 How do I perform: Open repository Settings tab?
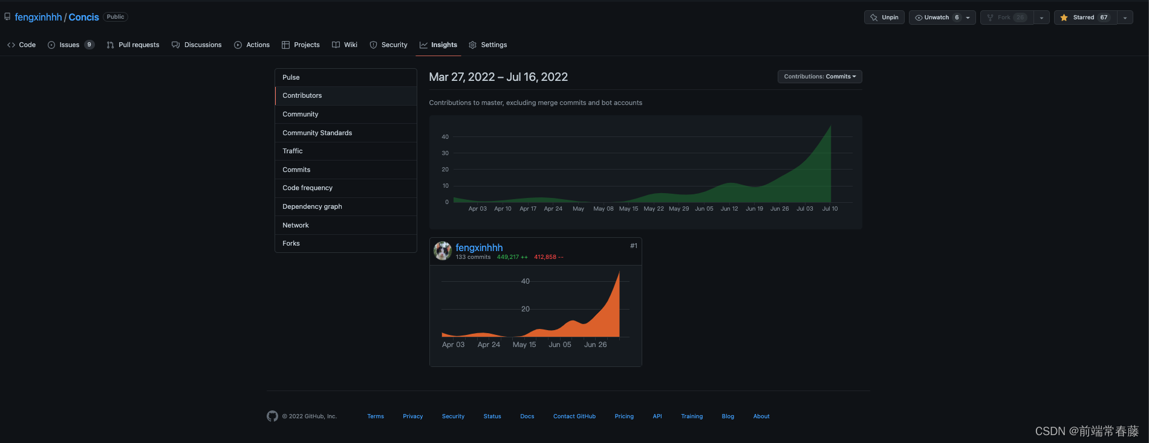tap(488, 45)
